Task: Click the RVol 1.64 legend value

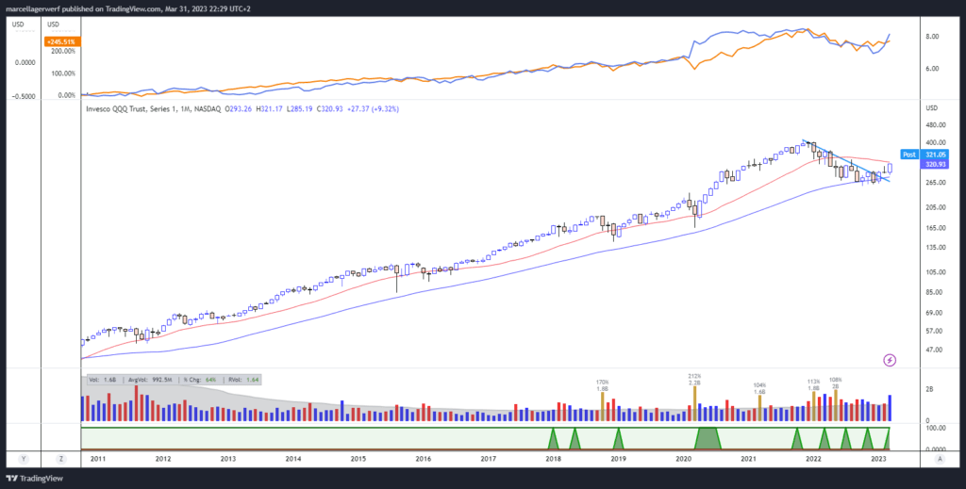Action: 246,380
